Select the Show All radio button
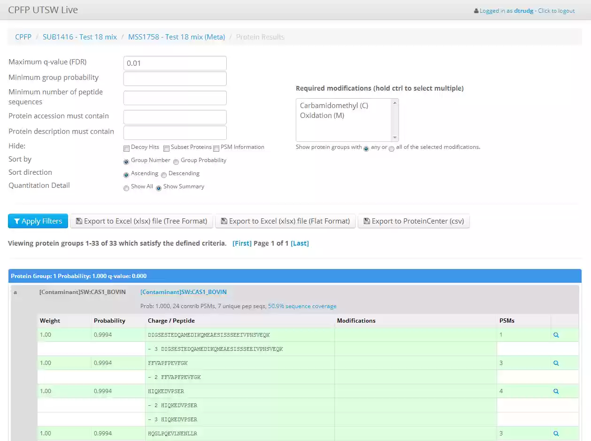This screenshot has width=591, height=441. point(126,187)
